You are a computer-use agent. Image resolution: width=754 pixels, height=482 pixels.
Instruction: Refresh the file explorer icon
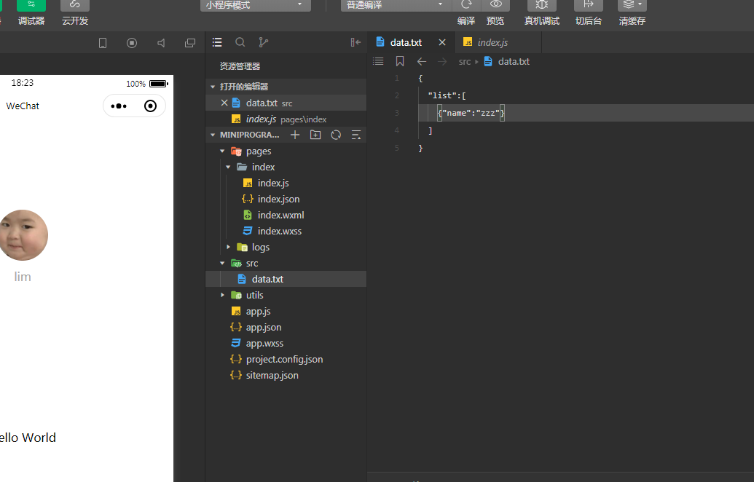(336, 135)
